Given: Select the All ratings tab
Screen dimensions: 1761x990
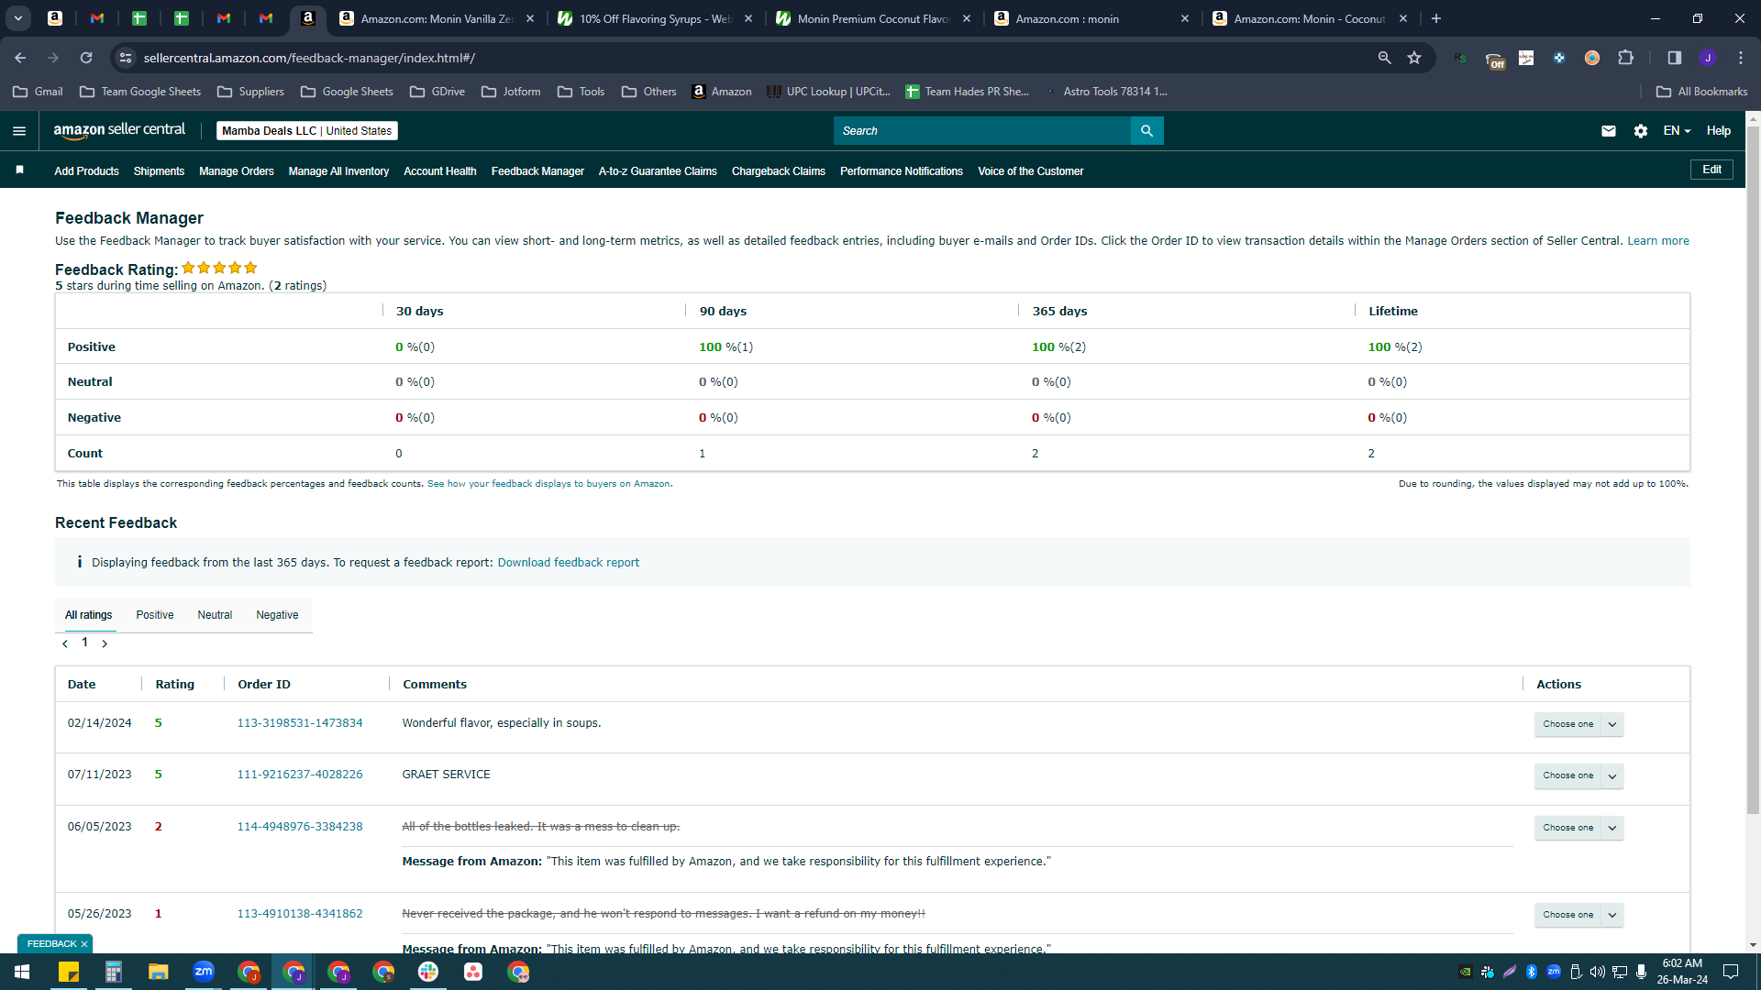Looking at the screenshot, I should (x=88, y=615).
